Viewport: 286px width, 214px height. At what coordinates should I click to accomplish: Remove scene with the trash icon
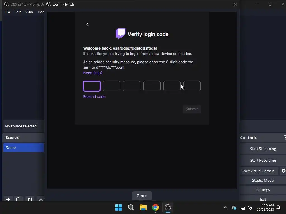pyautogui.click(x=18, y=199)
